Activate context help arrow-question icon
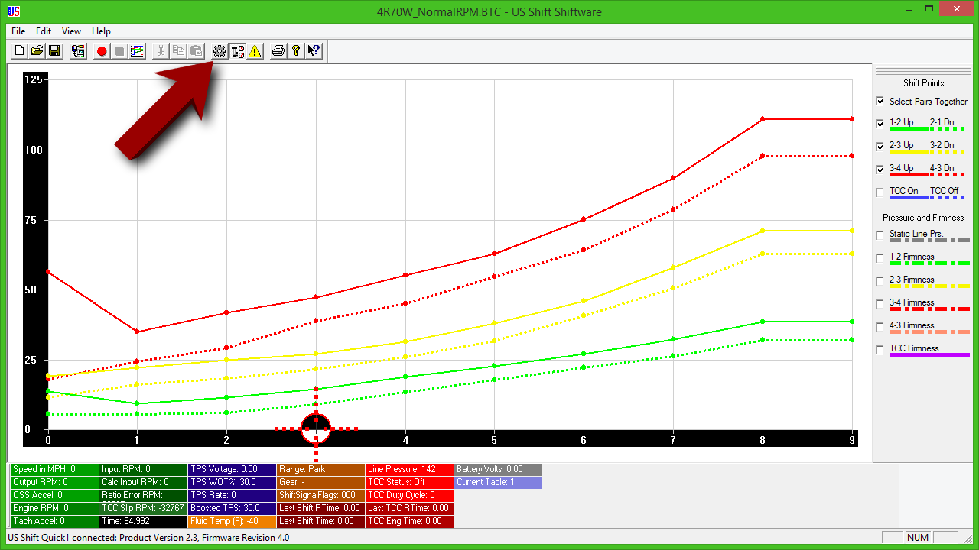Viewport: 979px width, 550px height. point(314,51)
